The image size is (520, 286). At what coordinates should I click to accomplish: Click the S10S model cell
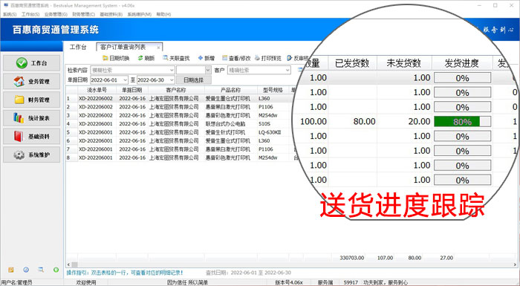pos(264,124)
